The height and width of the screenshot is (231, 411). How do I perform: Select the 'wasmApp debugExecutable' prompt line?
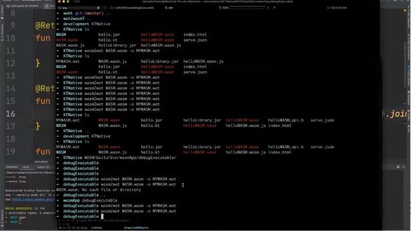pyautogui.click(x=87, y=200)
